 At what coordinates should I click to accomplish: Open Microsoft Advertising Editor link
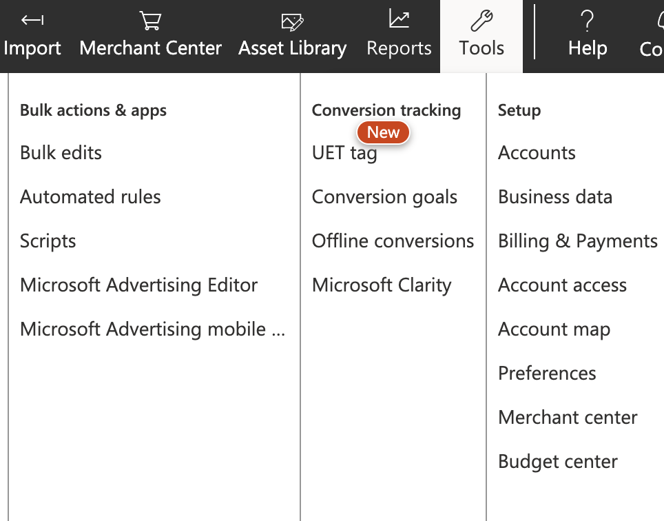pyautogui.click(x=138, y=285)
